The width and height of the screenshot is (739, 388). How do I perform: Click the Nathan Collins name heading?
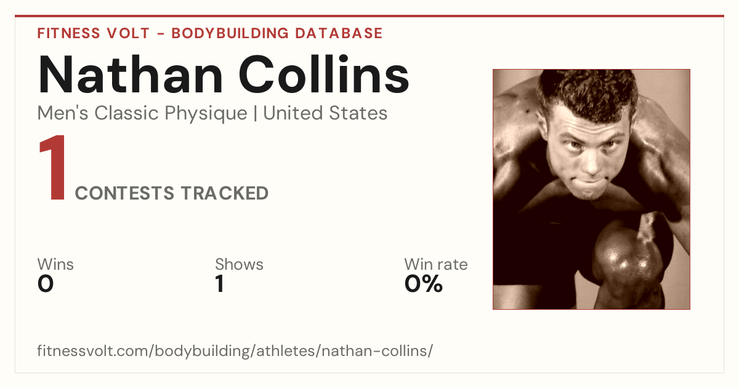pyautogui.click(x=224, y=74)
